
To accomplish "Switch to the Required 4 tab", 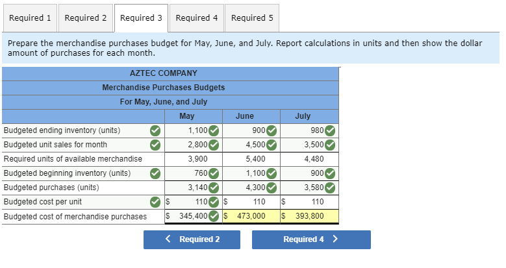I will tap(197, 18).
